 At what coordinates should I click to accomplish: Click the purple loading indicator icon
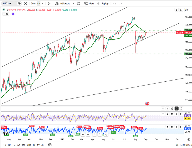click(x=13, y=14)
